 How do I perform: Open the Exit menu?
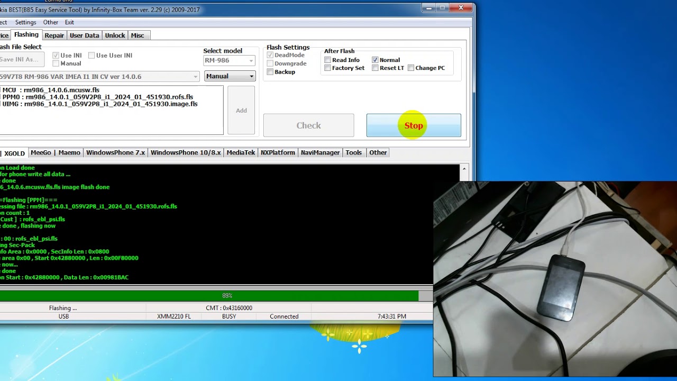pos(69,22)
